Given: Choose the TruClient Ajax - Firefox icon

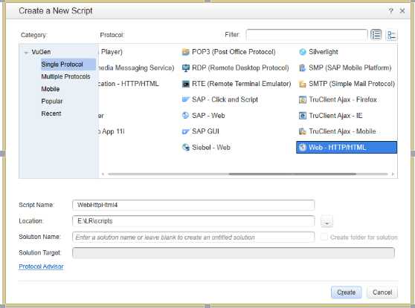Looking at the screenshot, I should [303, 100].
